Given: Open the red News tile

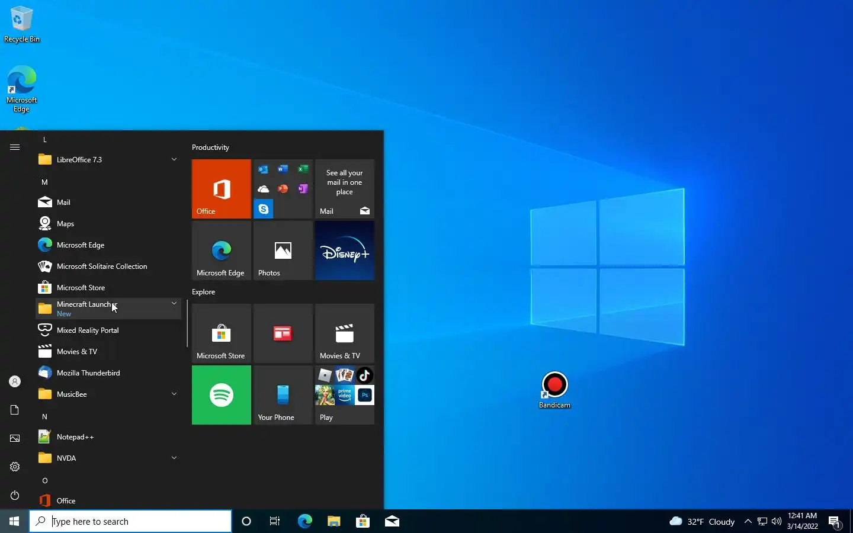Looking at the screenshot, I should tap(283, 333).
